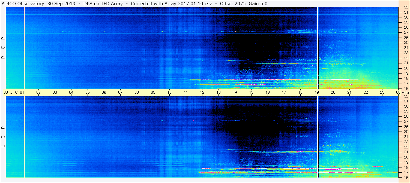Click the white marker line near 01 UTC in LCP panel
The image size is (410, 183).
25,137
